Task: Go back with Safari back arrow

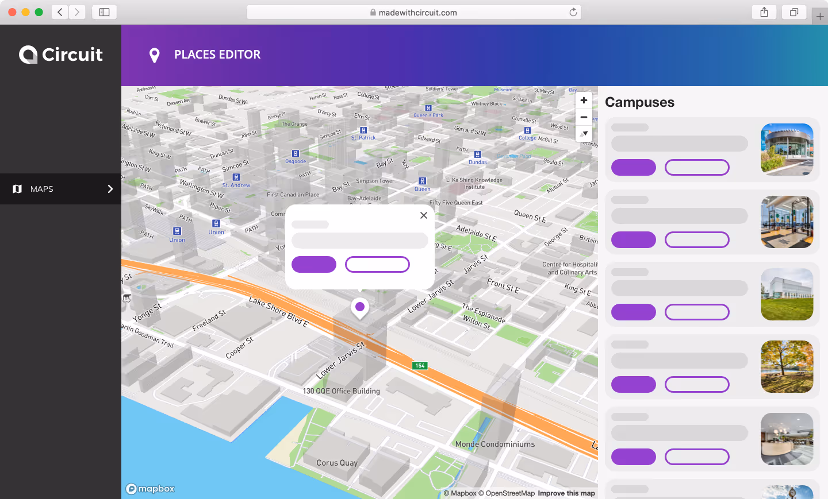Action: (60, 12)
